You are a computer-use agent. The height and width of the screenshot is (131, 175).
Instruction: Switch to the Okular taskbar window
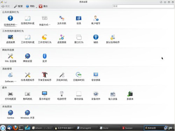point(110,128)
